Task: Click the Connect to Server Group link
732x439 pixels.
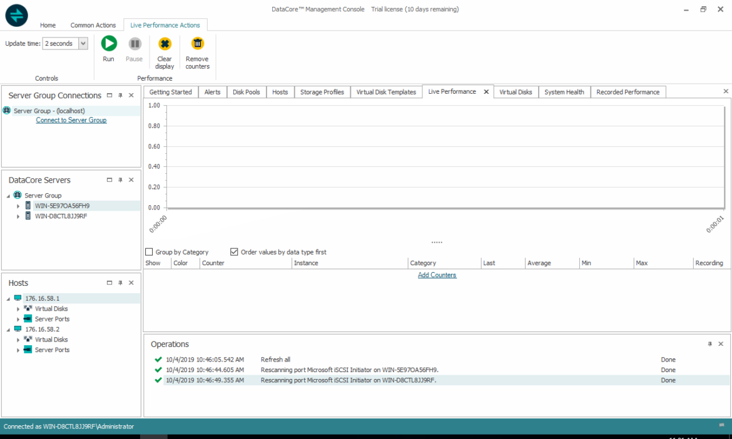Action: [x=71, y=120]
